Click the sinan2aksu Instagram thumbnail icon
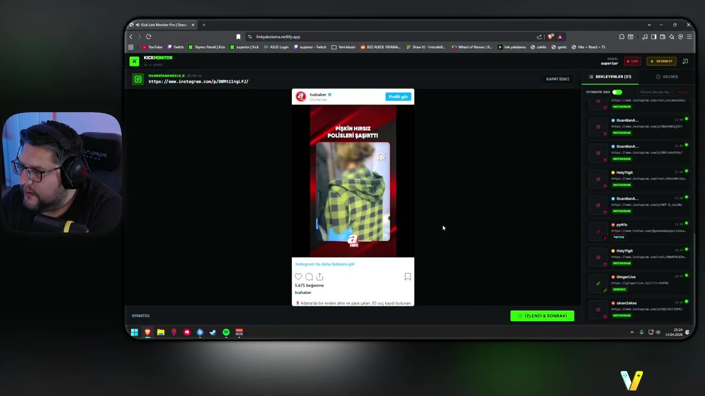Viewport: 705px width, 396px height. click(x=598, y=310)
